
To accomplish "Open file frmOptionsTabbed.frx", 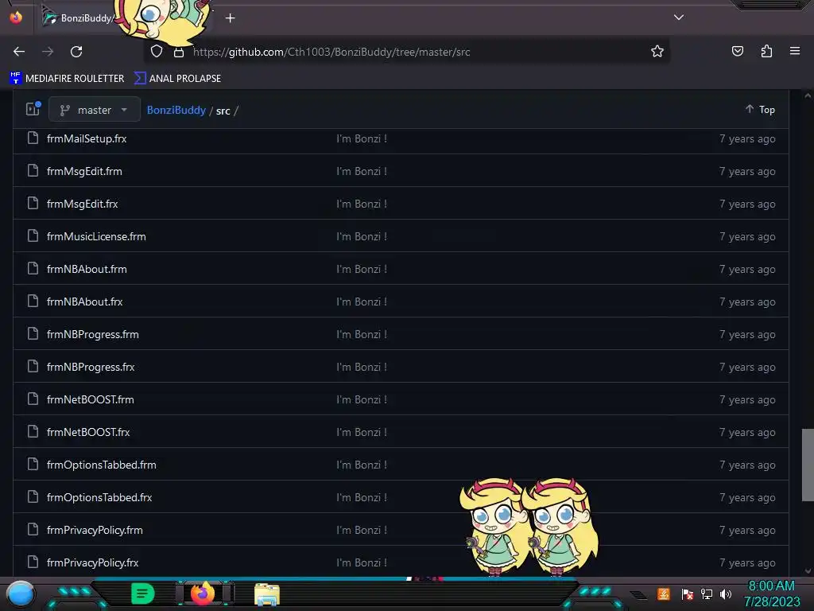I will (x=99, y=498).
